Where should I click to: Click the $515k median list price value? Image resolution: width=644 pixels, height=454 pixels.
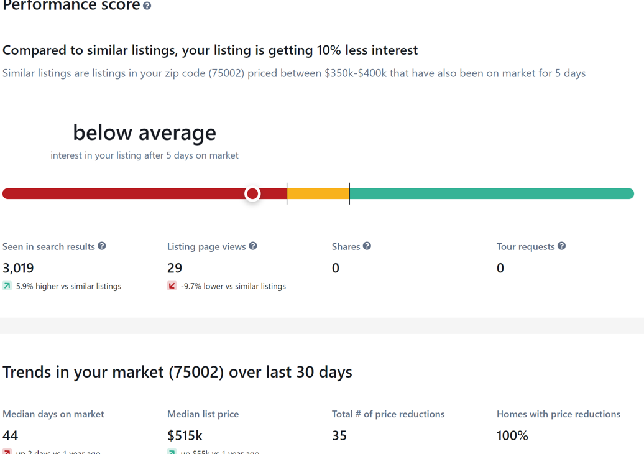click(185, 435)
